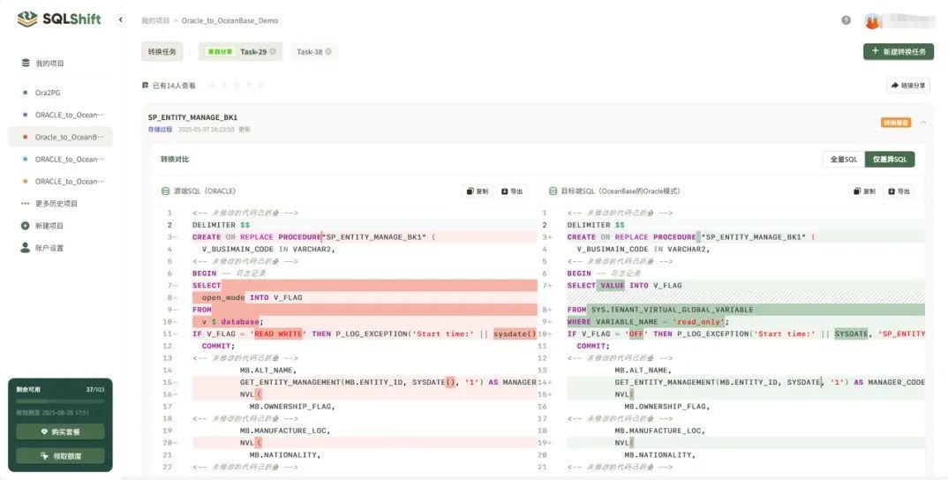Copy the source ORACLE SQL
948x480 pixels.
click(x=478, y=191)
